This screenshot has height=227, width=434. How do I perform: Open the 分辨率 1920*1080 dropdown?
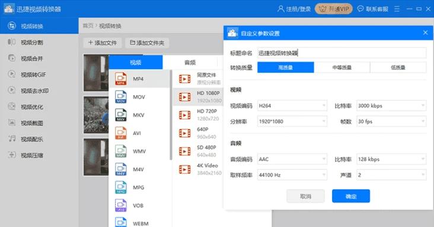(292, 121)
